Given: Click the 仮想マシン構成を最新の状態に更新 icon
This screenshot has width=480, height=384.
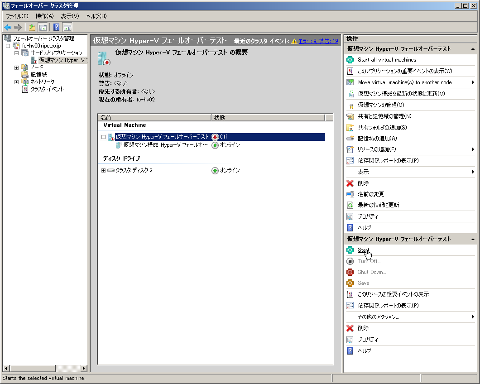Looking at the screenshot, I should (x=350, y=94).
